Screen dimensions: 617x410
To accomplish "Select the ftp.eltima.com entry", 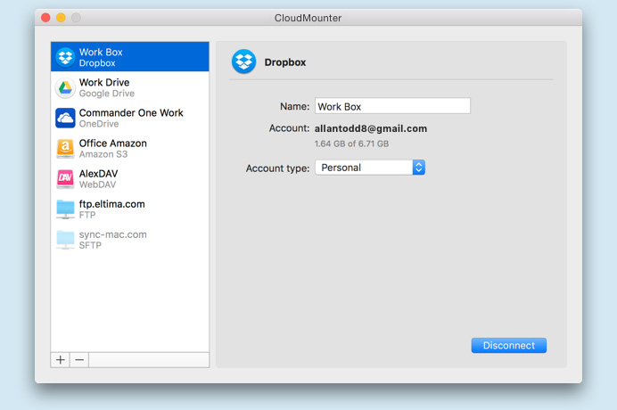I will point(130,209).
